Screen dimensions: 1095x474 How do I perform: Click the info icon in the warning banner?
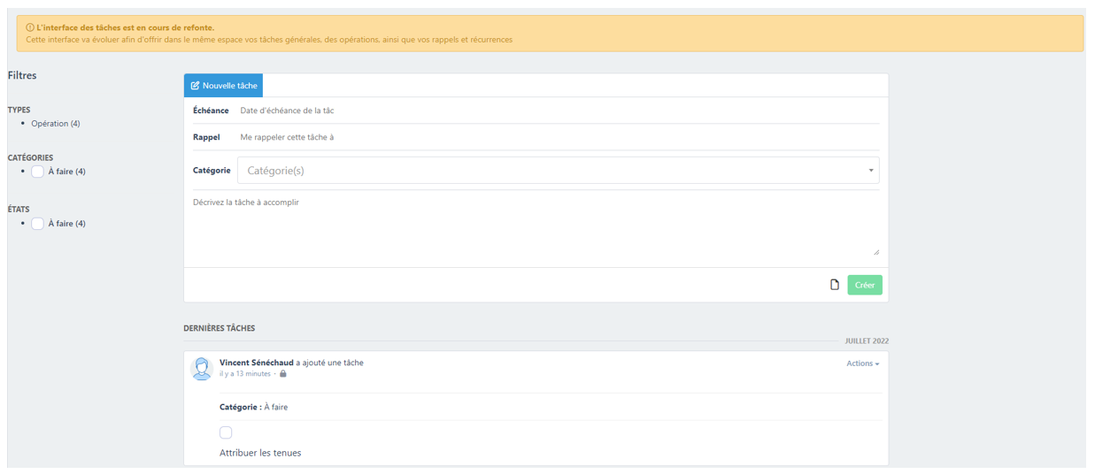(x=30, y=28)
